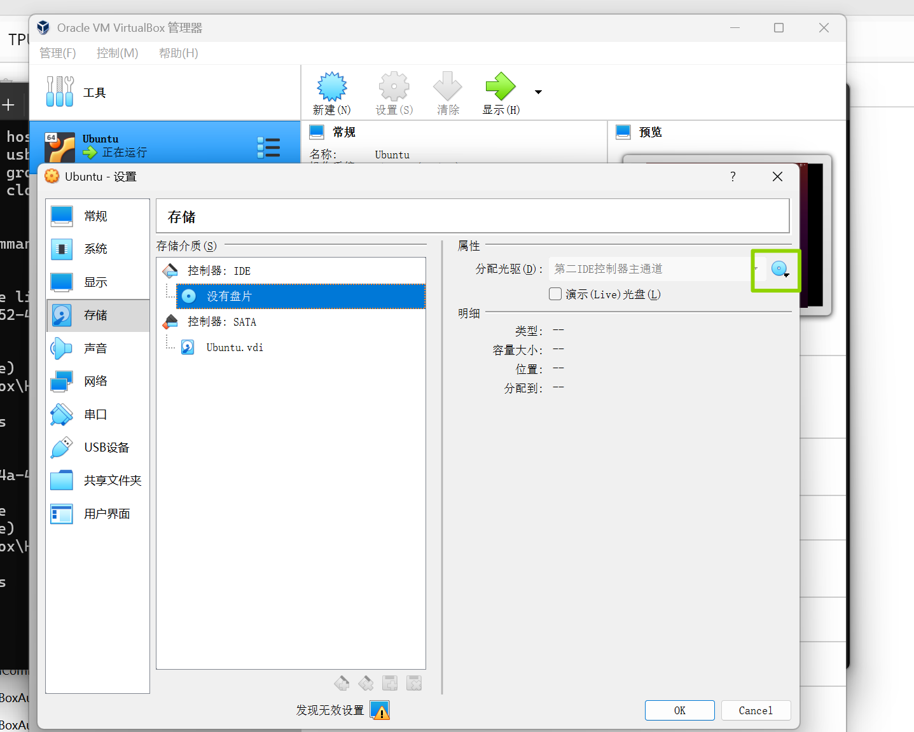
Task: Click the plus new tab button in terminal window
Action: point(8,105)
